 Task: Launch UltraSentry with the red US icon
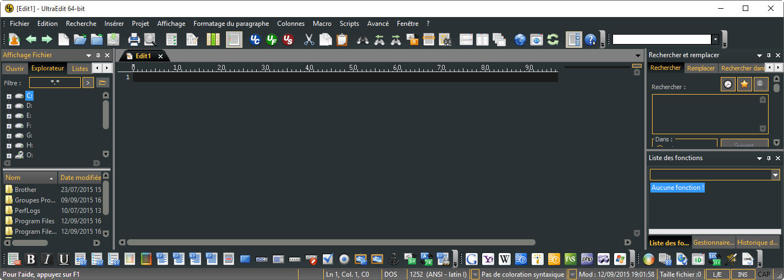coord(288,40)
